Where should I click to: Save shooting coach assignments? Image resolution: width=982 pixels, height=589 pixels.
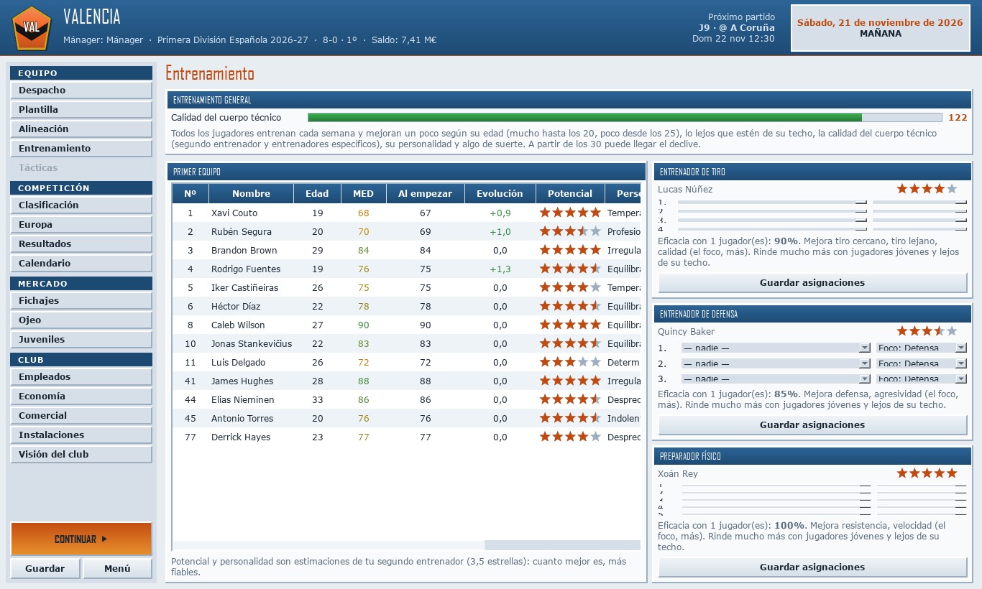812,283
